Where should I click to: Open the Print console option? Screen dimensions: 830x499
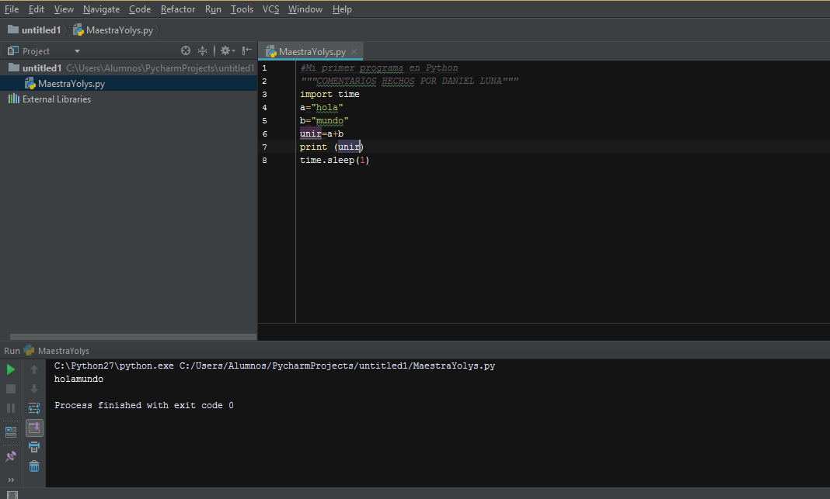pyautogui.click(x=33, y=447)
